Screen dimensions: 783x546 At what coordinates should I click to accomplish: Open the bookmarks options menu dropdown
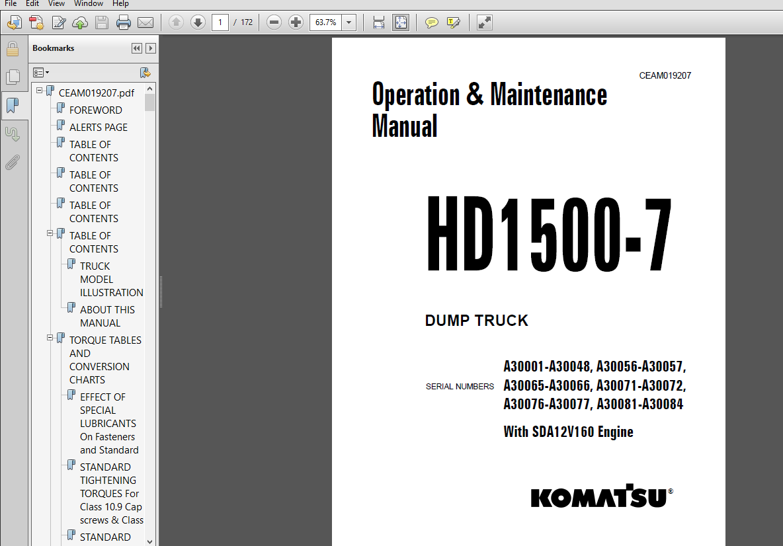pyautogui.click(x=41, y=73)
